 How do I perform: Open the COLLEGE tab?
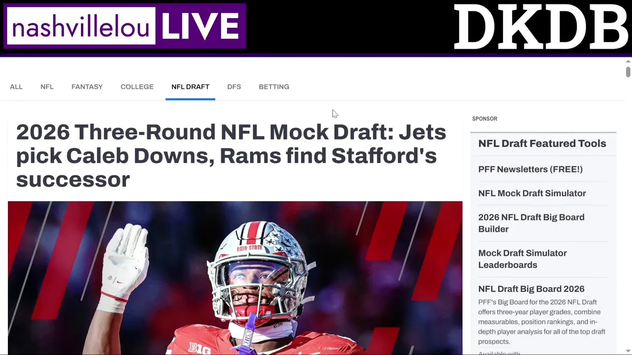pos(137,87)
